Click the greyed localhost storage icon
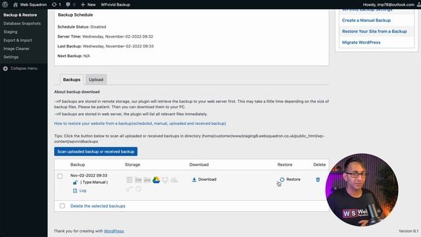The image size is (421, 237). [x=130, y=180]
